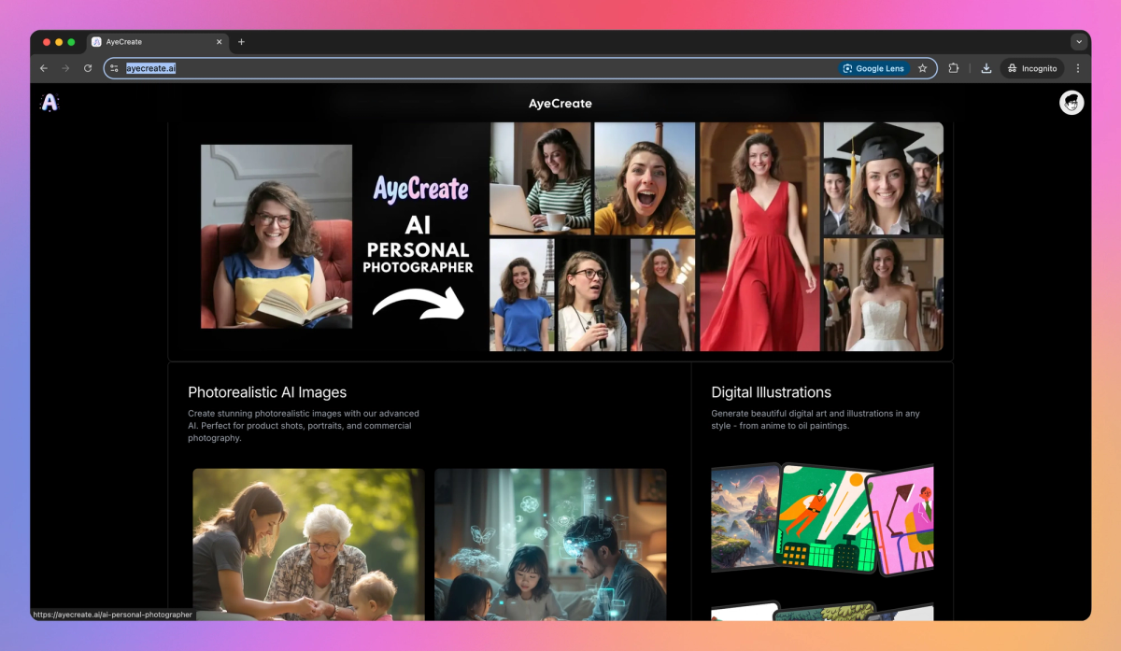Open Chrome's three-dot menu
This screenshot has width=1121, height=651.
tap(1078, 68)
